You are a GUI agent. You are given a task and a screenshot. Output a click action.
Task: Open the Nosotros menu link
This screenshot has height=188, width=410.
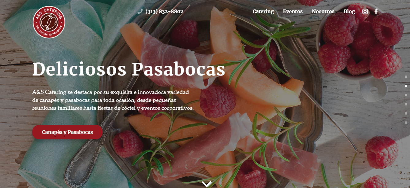[x=323, y=11]
